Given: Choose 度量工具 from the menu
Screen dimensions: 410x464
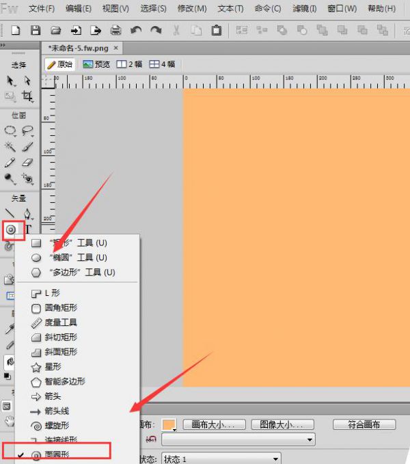Looking at the screenshot, I should click(77, 323).
